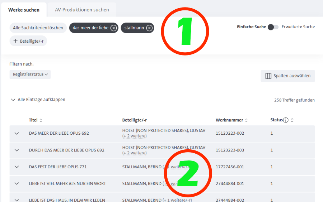
Task: Sort results by Titel column
Action: 41,120
